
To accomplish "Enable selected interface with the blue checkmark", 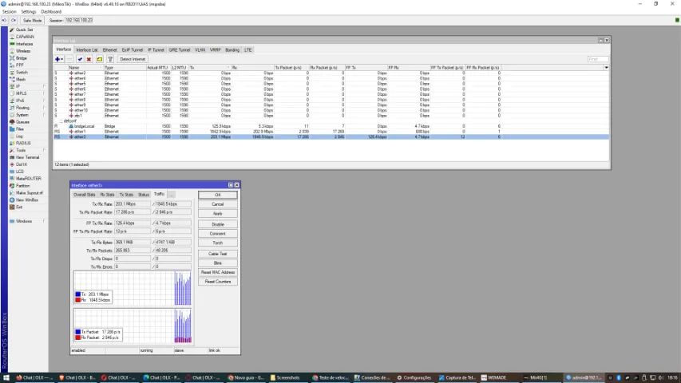I will pos(80,59).
